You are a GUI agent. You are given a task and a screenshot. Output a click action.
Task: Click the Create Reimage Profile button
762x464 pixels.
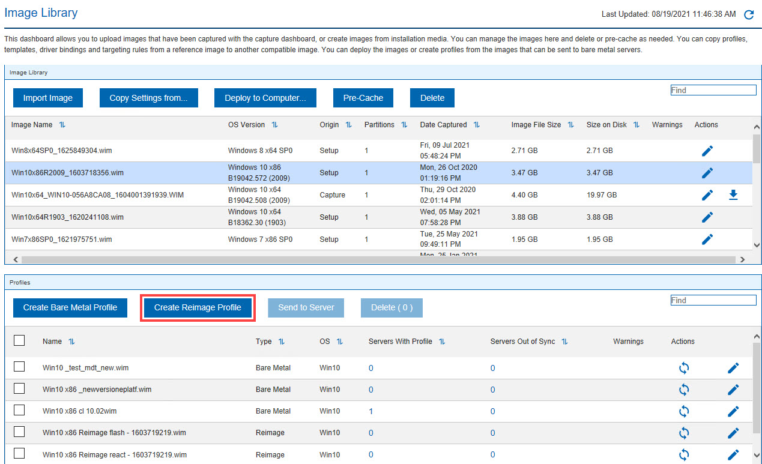click(198, 307)
